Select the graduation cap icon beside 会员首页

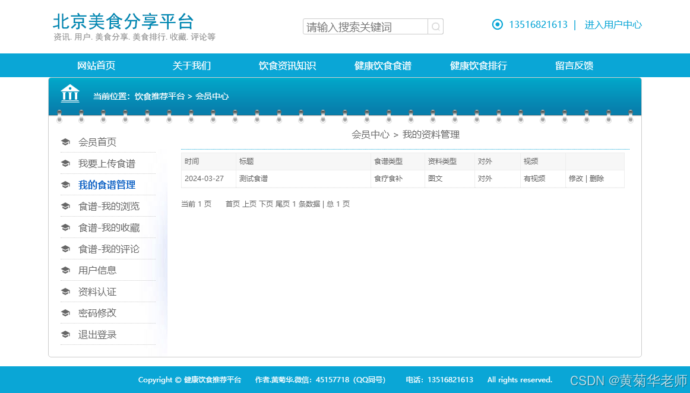tap(65, 141)
